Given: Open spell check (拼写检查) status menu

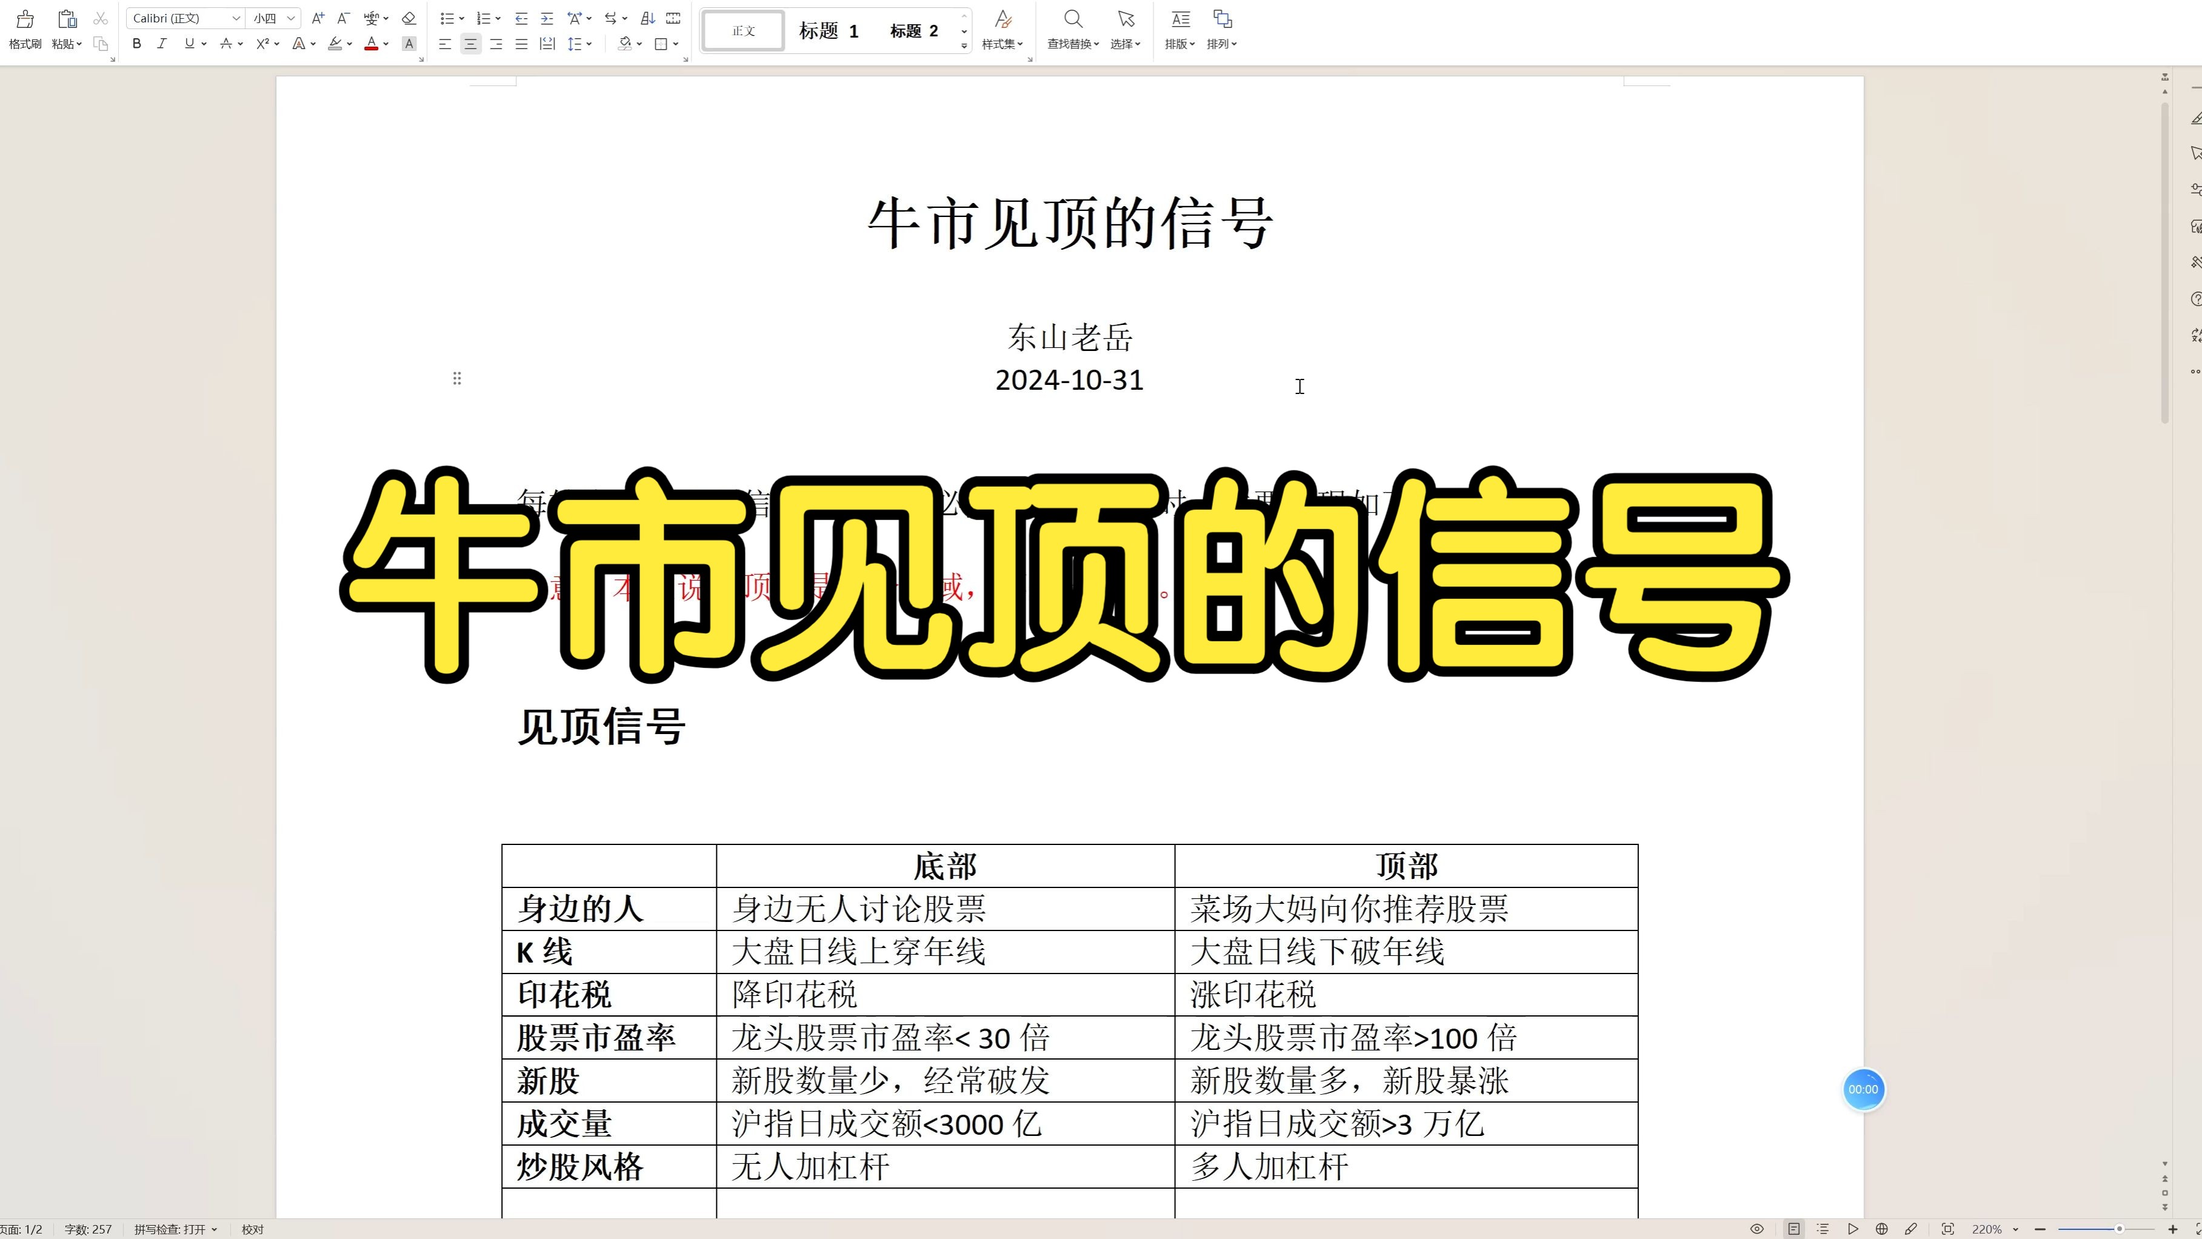Looking at the screenshot, I should (175, 1229).
